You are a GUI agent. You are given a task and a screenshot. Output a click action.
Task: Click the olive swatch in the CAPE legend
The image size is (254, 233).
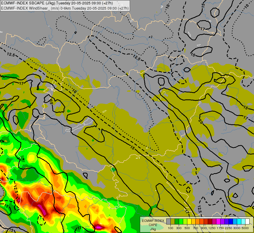[x=173, y=221]
